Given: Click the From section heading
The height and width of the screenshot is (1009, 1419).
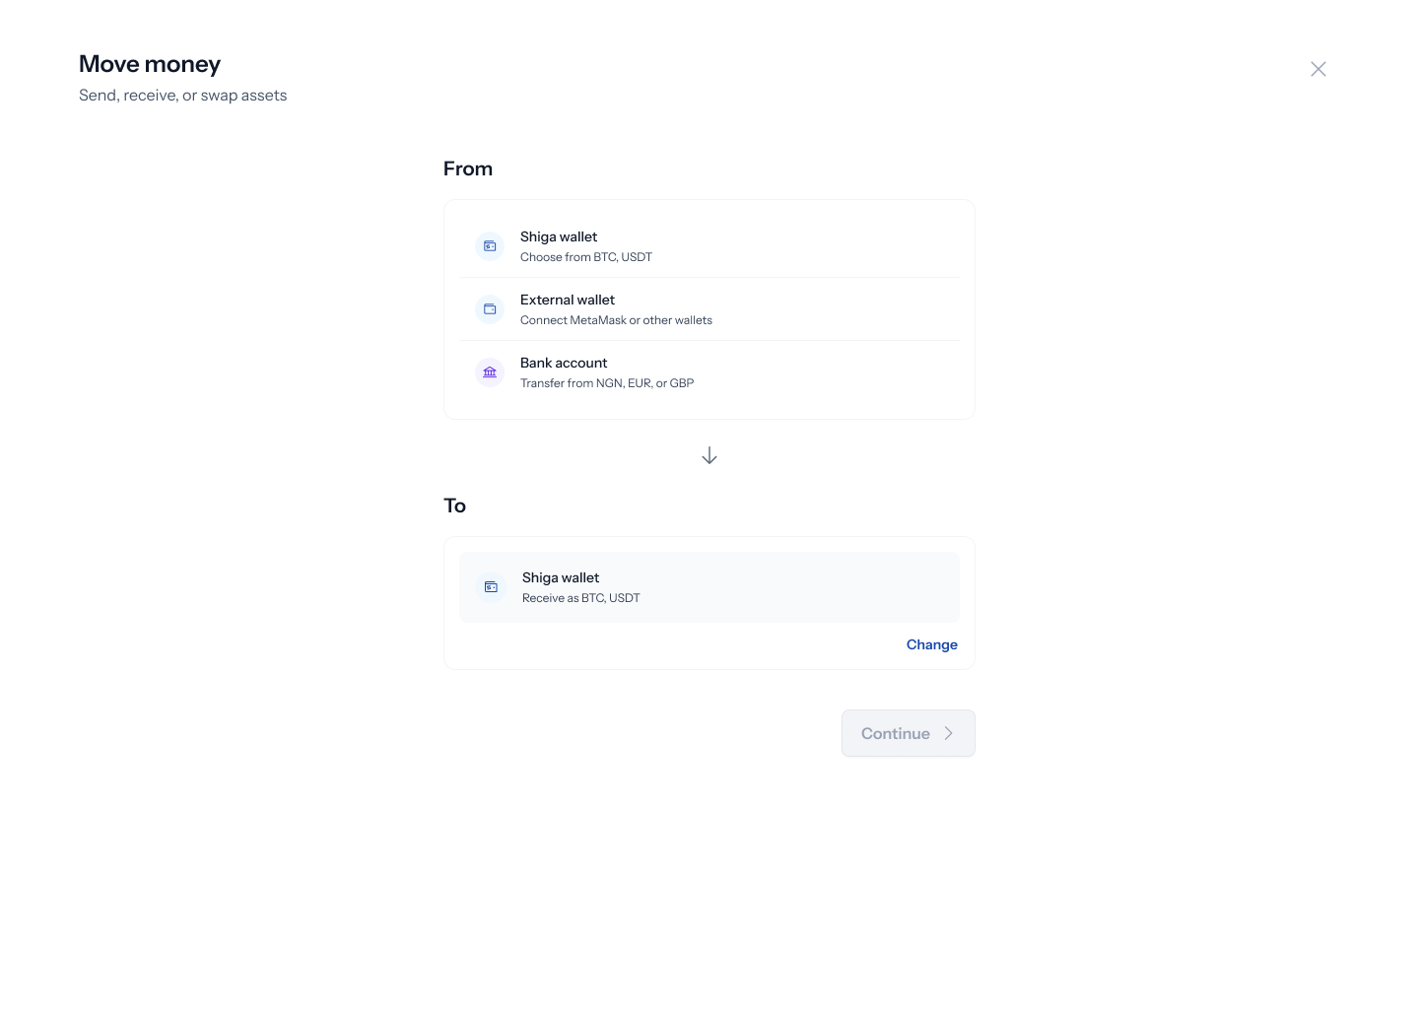Looking at the screenshot, I should click(468, 168).
